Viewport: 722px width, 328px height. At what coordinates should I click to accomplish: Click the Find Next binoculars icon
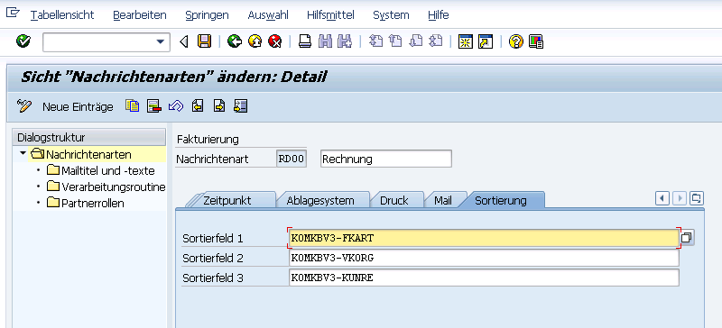coord(345,41)
